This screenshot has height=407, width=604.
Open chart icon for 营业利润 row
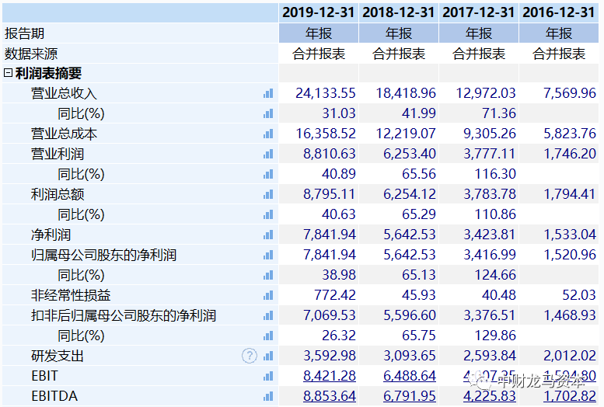click(268, 154)
